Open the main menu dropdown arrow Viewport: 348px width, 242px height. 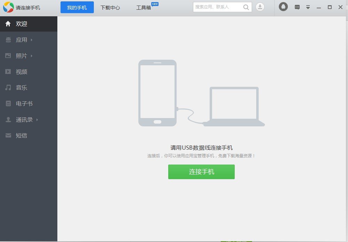308,7
